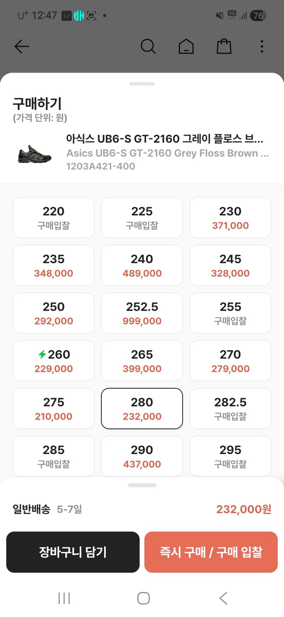Open the shopping bag cart icon
284x617 pixels.
pyautogui.click(x=224, y=46)
